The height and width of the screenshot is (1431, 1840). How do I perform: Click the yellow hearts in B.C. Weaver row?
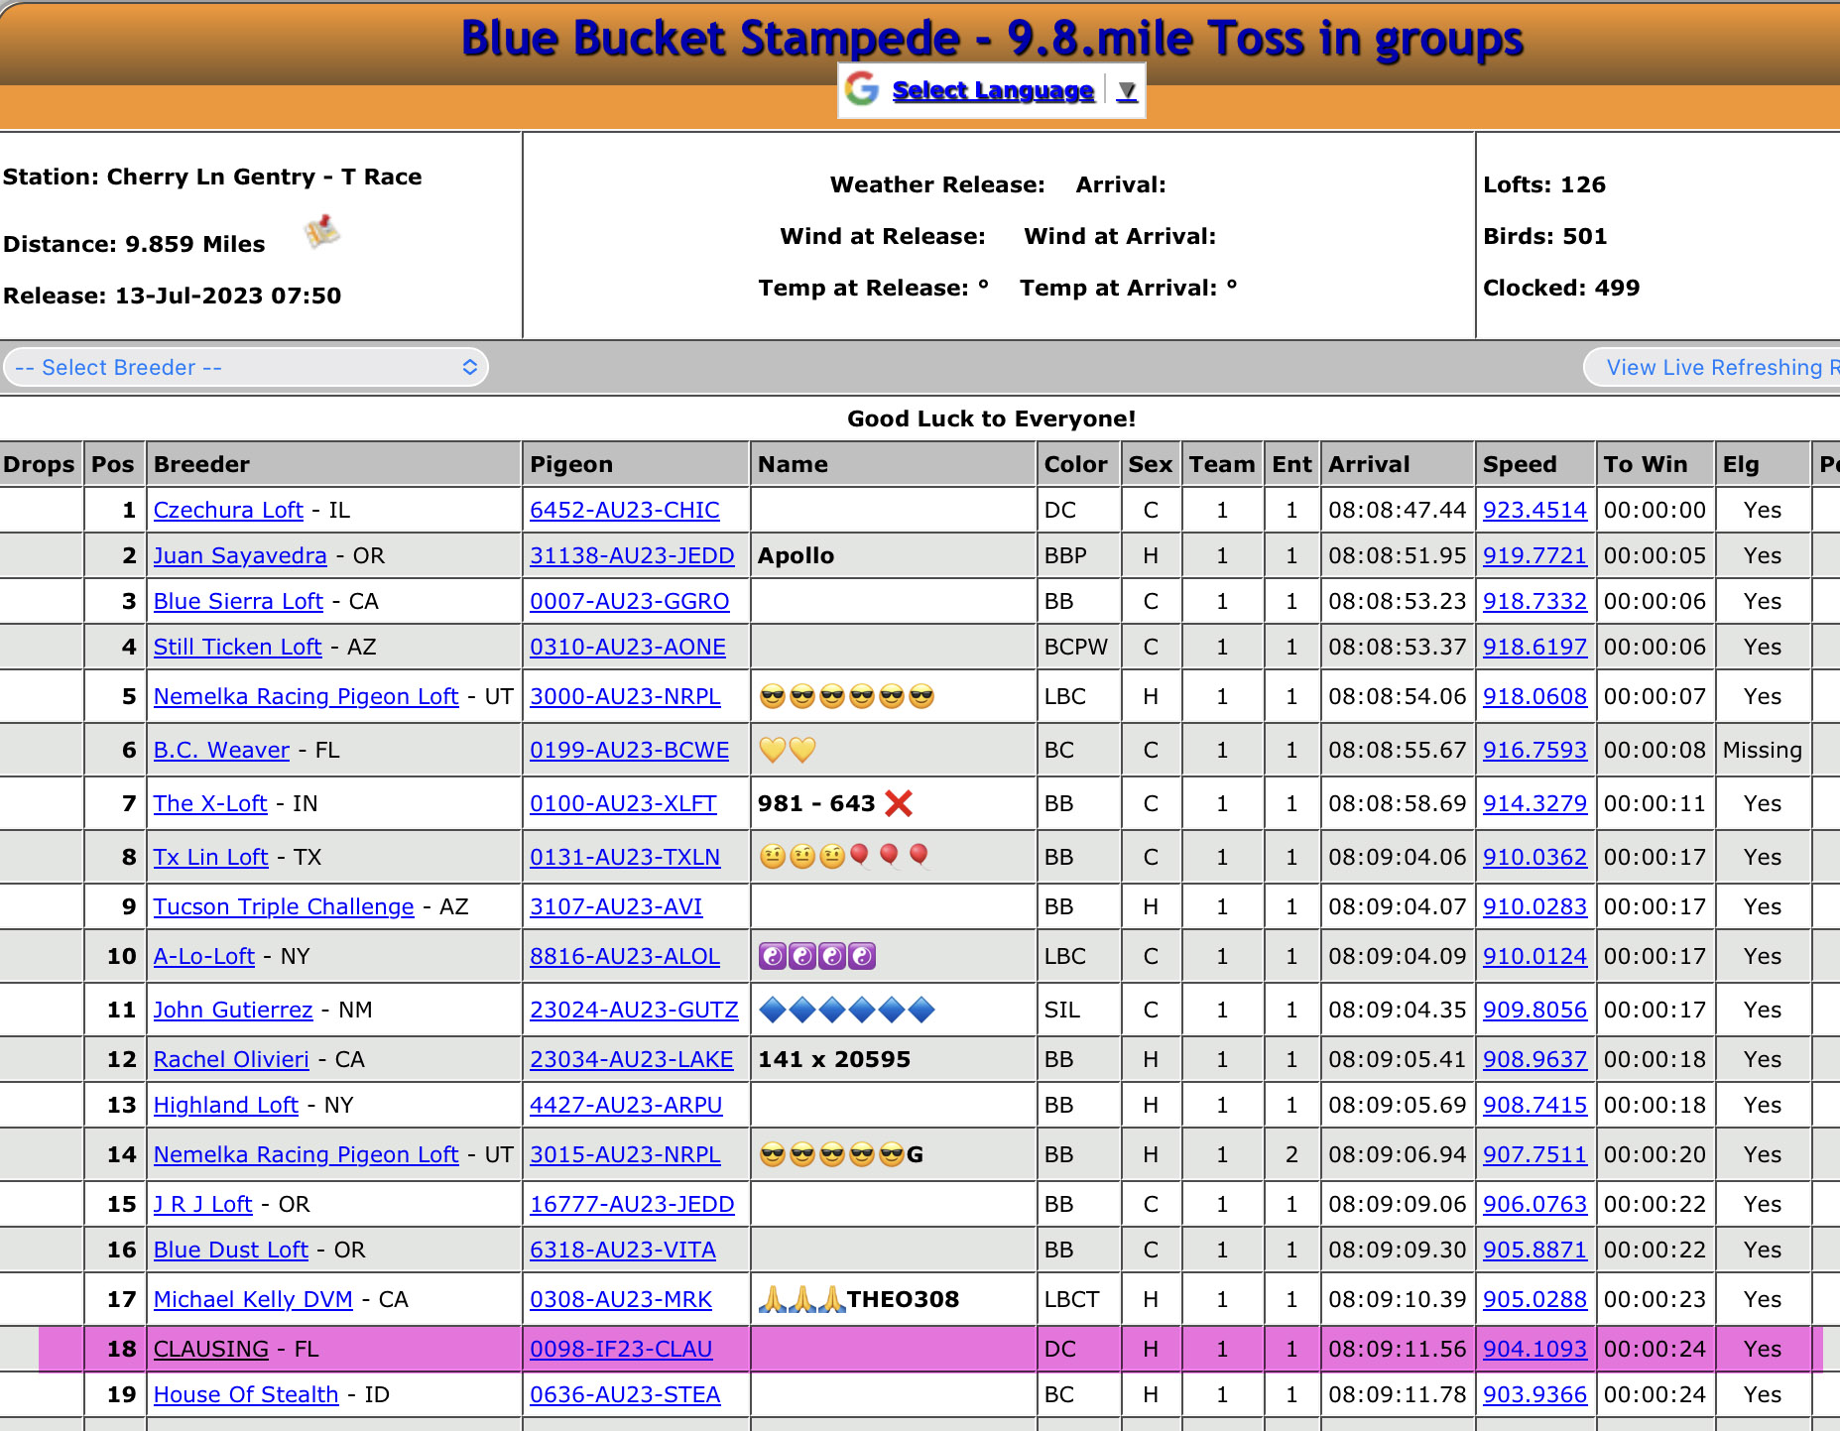787,750
